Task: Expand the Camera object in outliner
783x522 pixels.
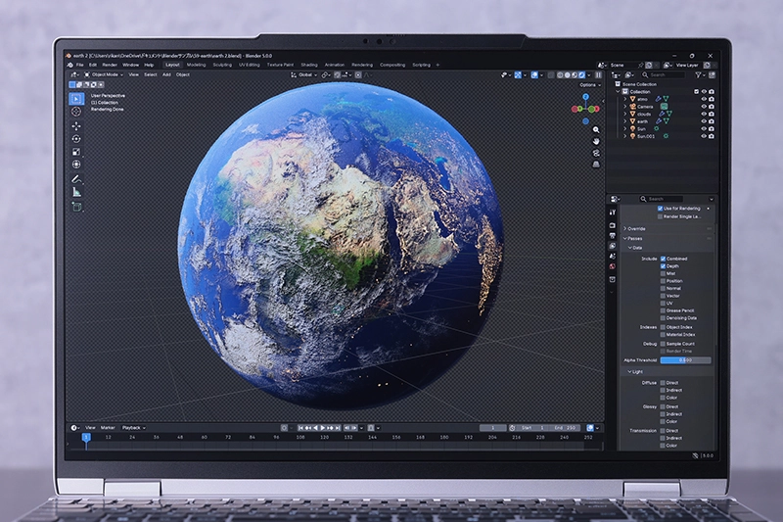Action: pyautogui.click(x=625, y=107)
